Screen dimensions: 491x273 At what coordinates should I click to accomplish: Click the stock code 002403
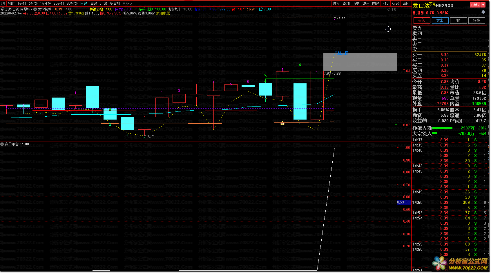coord(445,6)
